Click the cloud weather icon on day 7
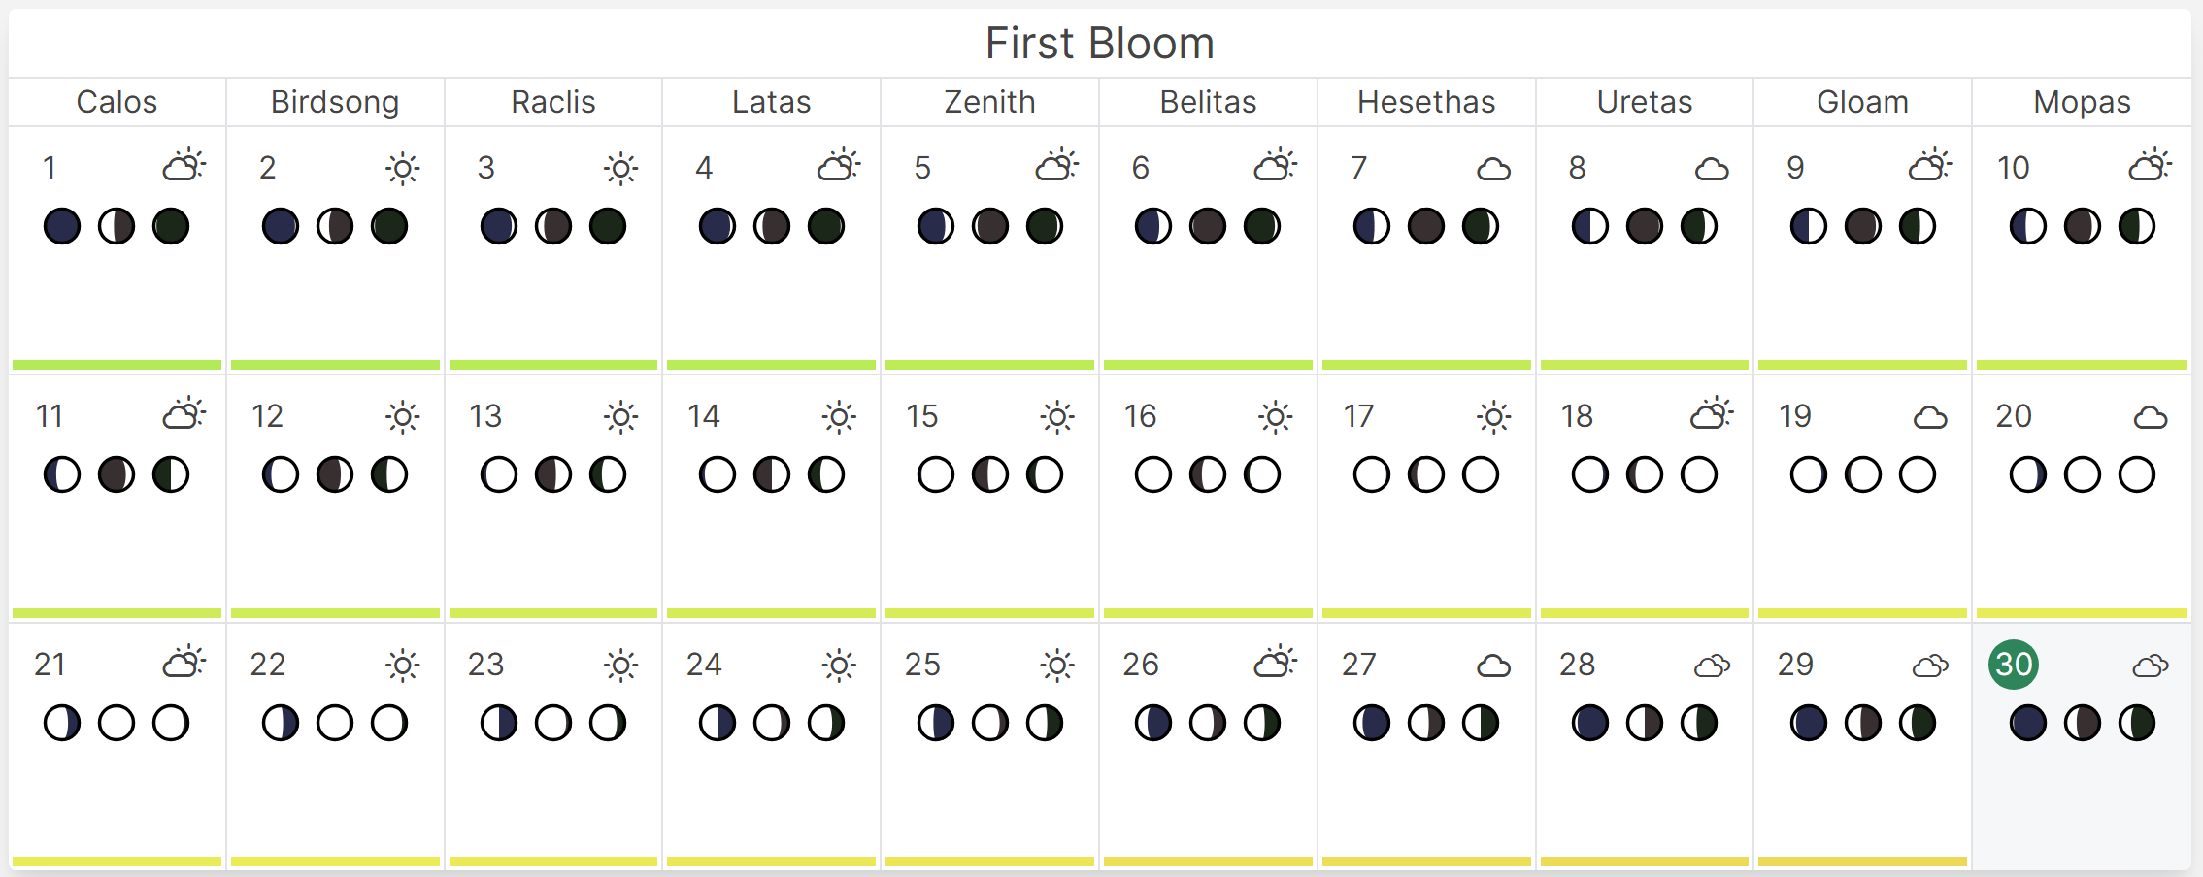The height and width of the screenshot is (877, 2203). [1493, 170]
